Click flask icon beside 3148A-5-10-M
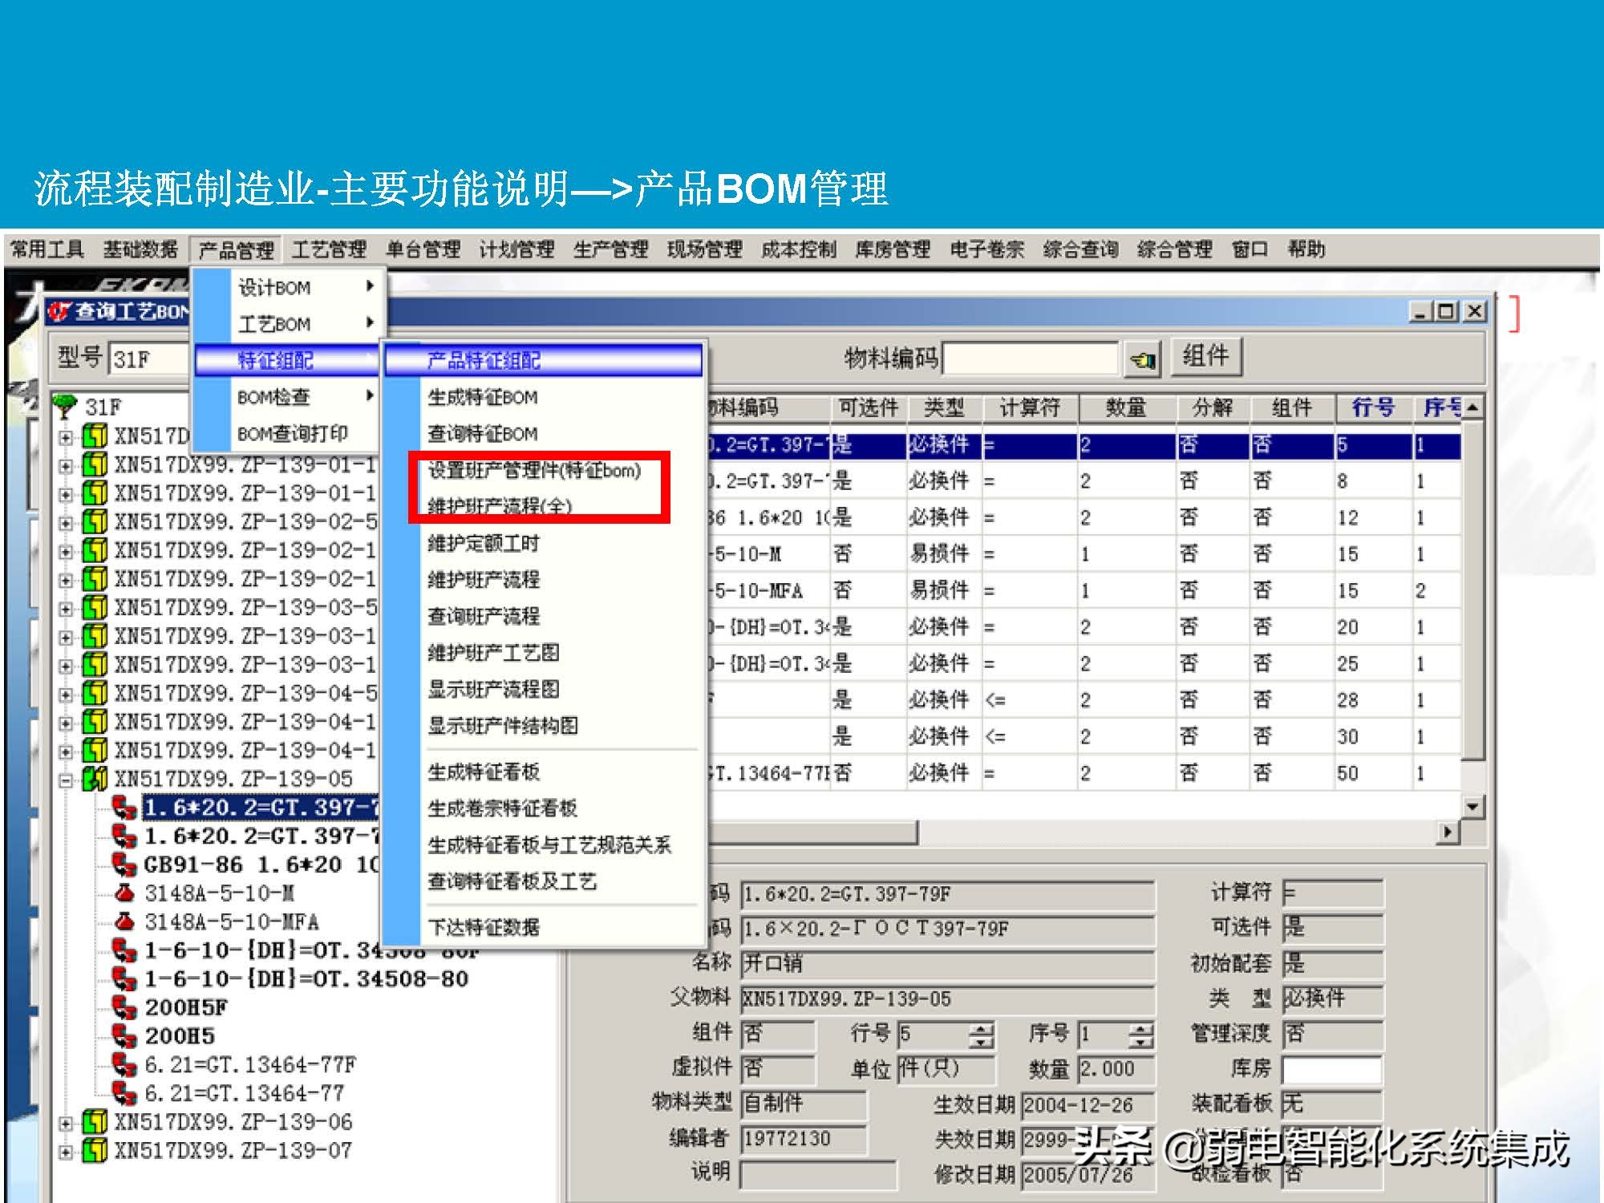Image resolution: width=1604 pixels, height=1203 pixels. [124, 892]
